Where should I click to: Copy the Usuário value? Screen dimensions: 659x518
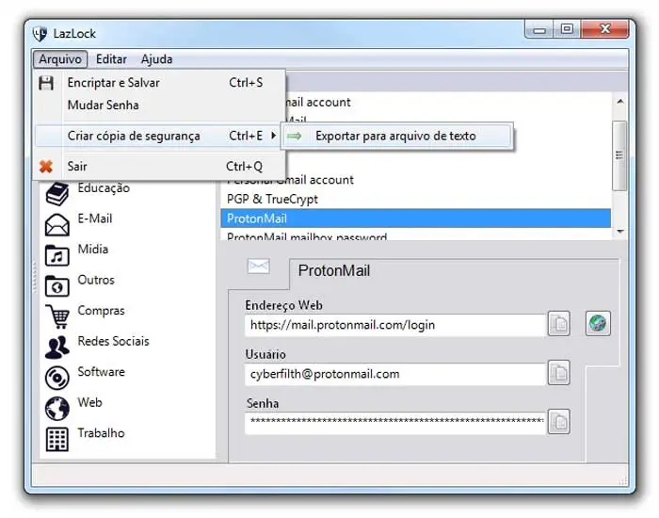click(558, 373)
